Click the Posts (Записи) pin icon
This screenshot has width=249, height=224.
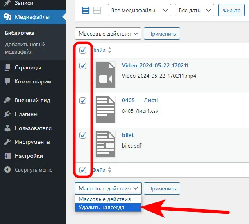click(7, 3)
